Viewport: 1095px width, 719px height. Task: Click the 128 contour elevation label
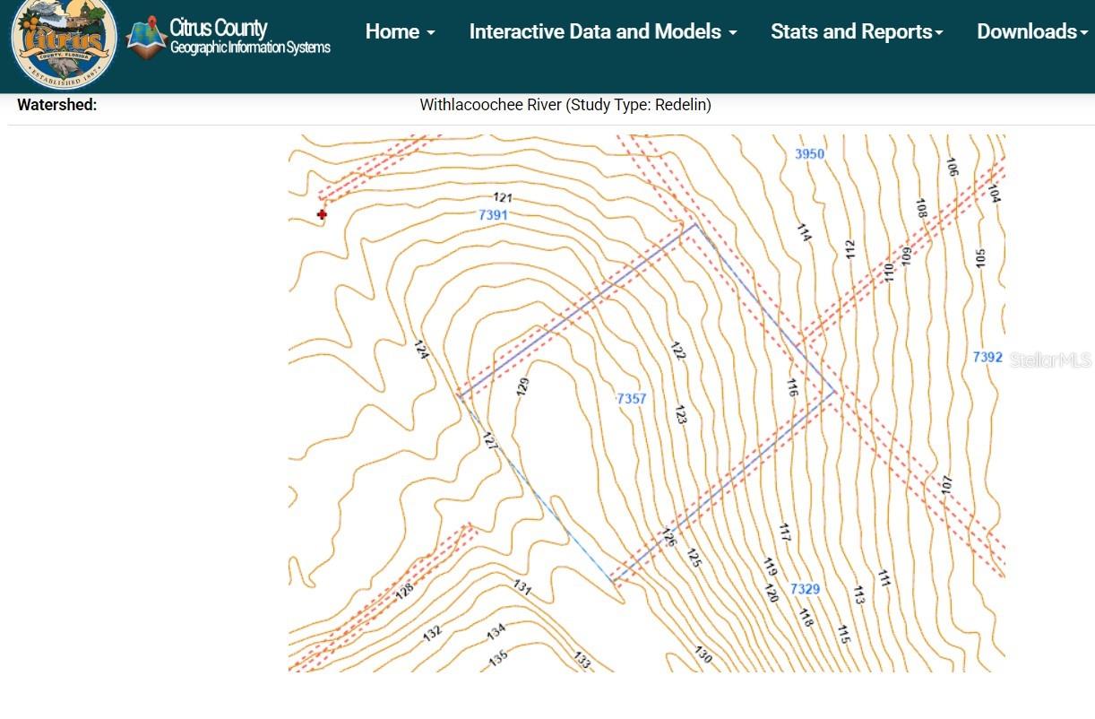tap(404, 593)
